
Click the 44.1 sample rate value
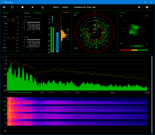[x=6, y=24]
